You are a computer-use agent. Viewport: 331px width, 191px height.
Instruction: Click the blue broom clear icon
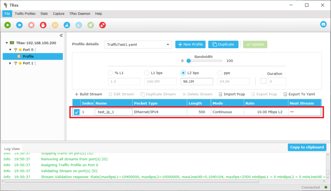67,25
